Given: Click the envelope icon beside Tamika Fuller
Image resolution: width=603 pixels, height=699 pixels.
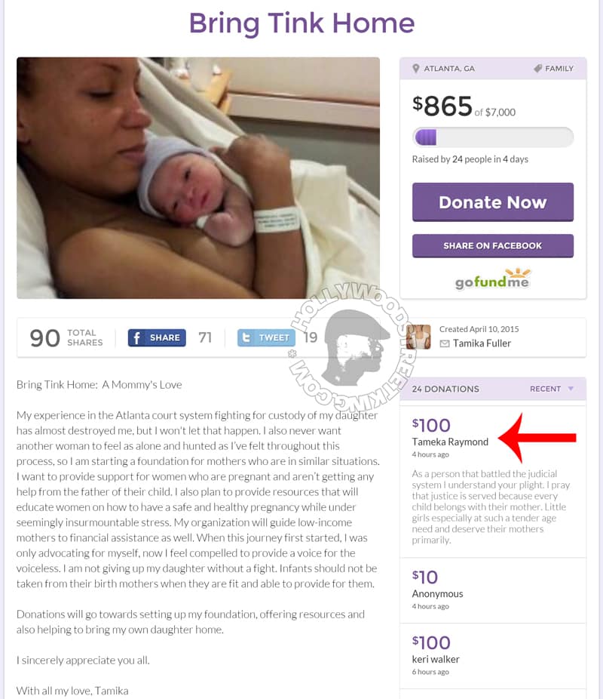Looking at the screenshot, I should click(x=444, y=343).
